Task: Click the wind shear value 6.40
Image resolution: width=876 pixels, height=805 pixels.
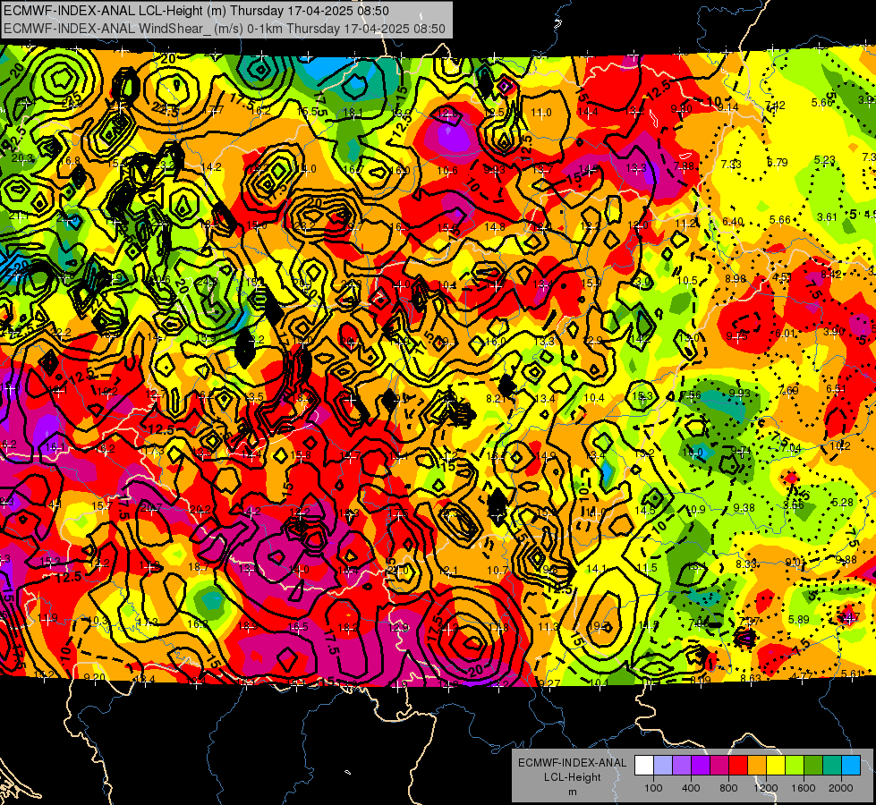Action: [733, 222]
